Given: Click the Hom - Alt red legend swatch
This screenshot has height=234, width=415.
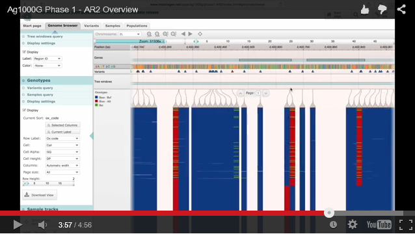Looking at the screenshot, I should [96, 101].
